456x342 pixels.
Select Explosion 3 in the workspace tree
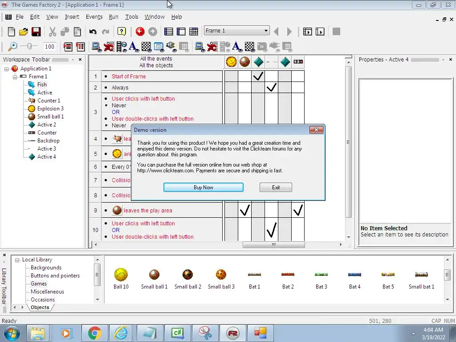[50, 109]
